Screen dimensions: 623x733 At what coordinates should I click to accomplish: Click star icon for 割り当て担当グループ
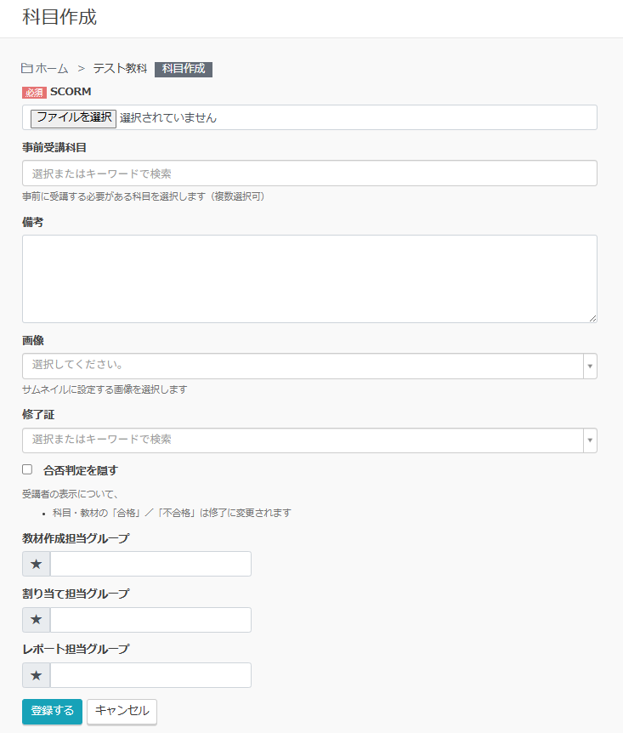[x=37, y=620]
